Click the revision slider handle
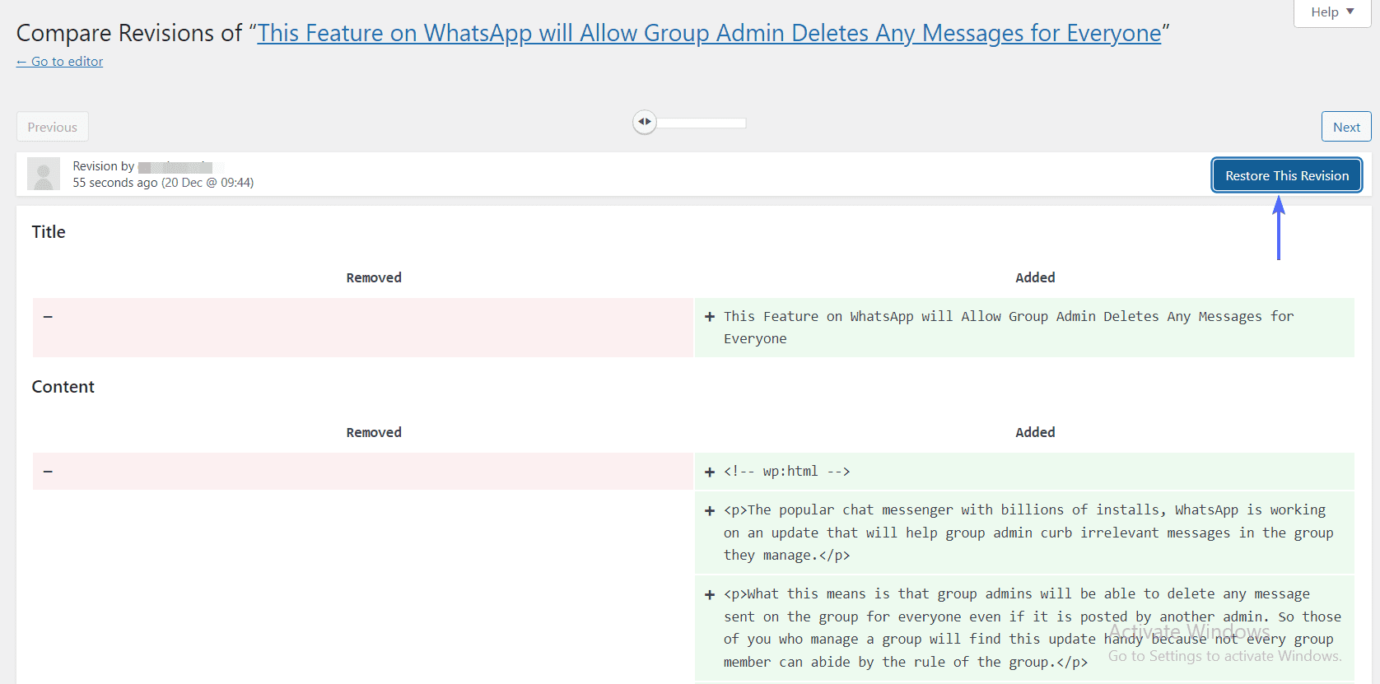The image size is (1380, 684). [x=644, y=122]
